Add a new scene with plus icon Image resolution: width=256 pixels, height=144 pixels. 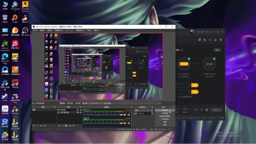tap(34, 125)
